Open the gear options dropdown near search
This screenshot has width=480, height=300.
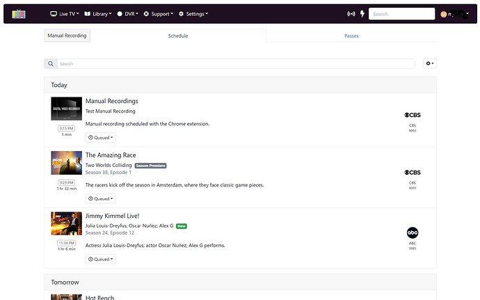point(429,63)
